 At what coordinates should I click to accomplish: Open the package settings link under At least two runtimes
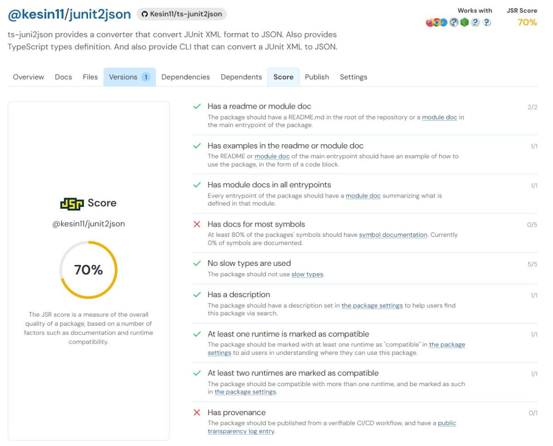245,392
